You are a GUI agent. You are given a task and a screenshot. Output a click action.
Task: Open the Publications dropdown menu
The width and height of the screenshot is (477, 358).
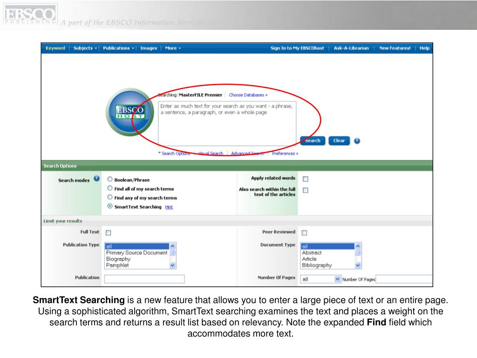(x=118, y=48)
